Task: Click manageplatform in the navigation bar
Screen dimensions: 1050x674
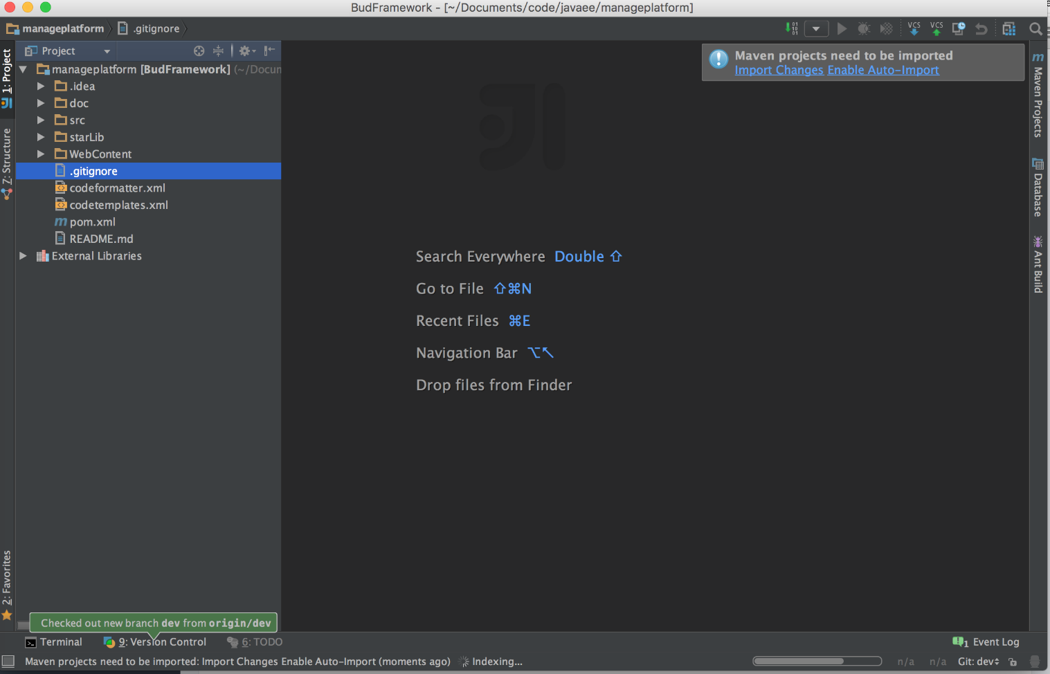Action: point(55,28)
